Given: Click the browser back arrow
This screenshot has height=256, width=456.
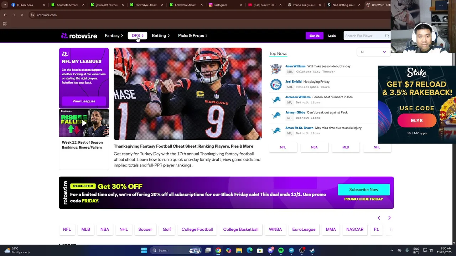Looking at the screenshot, I should point(5,15).
